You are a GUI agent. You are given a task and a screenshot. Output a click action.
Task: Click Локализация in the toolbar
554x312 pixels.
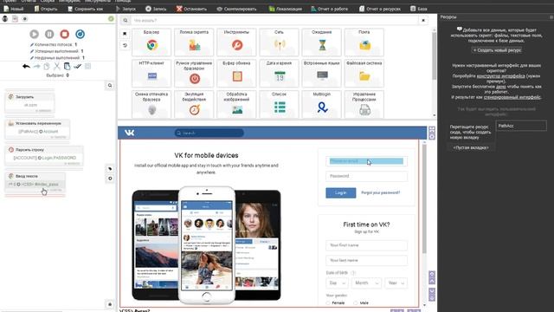(x=285, y=9)
